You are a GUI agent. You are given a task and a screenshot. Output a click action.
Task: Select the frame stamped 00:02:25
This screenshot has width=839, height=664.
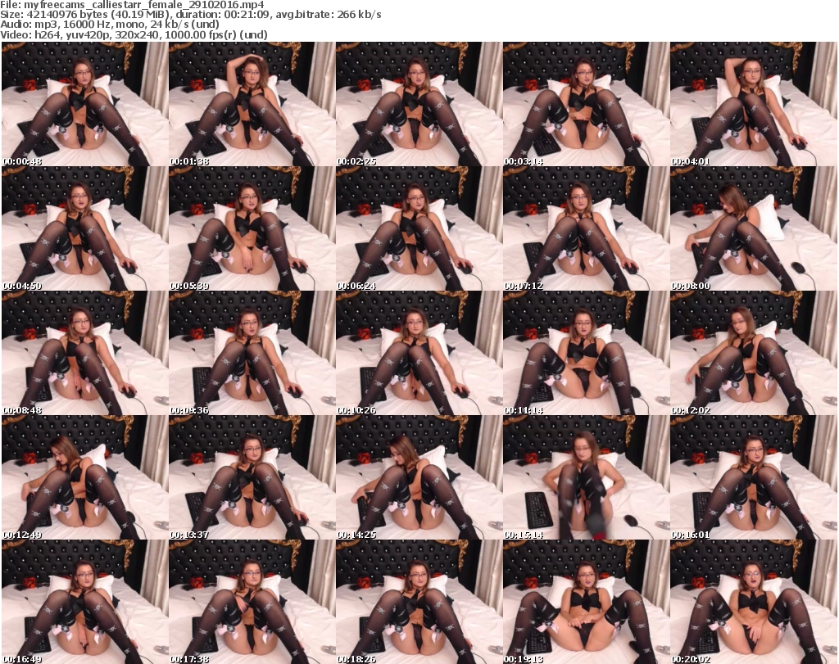419,104
